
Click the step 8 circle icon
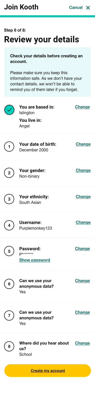9,346
